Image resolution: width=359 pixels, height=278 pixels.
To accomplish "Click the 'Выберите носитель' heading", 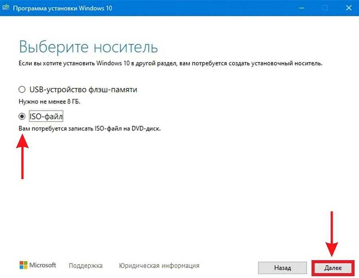I will click(x=88, y=47).
